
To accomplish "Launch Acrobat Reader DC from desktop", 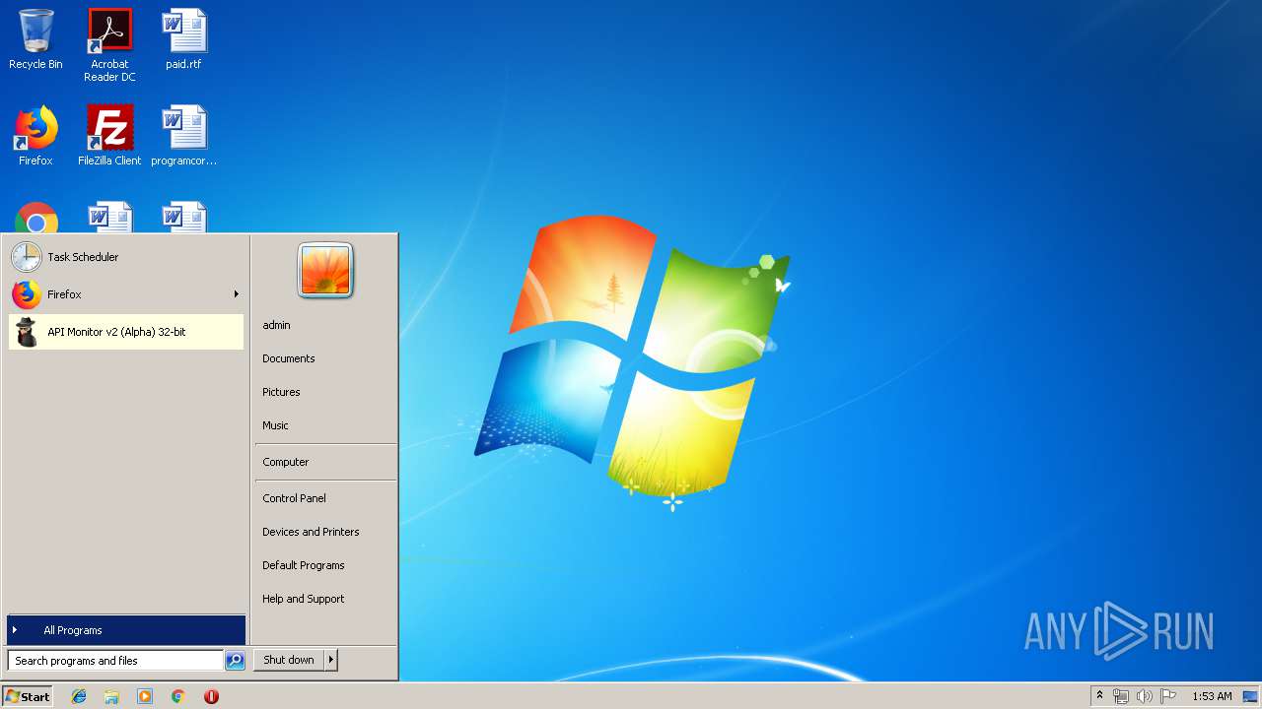I will (109, 45).
